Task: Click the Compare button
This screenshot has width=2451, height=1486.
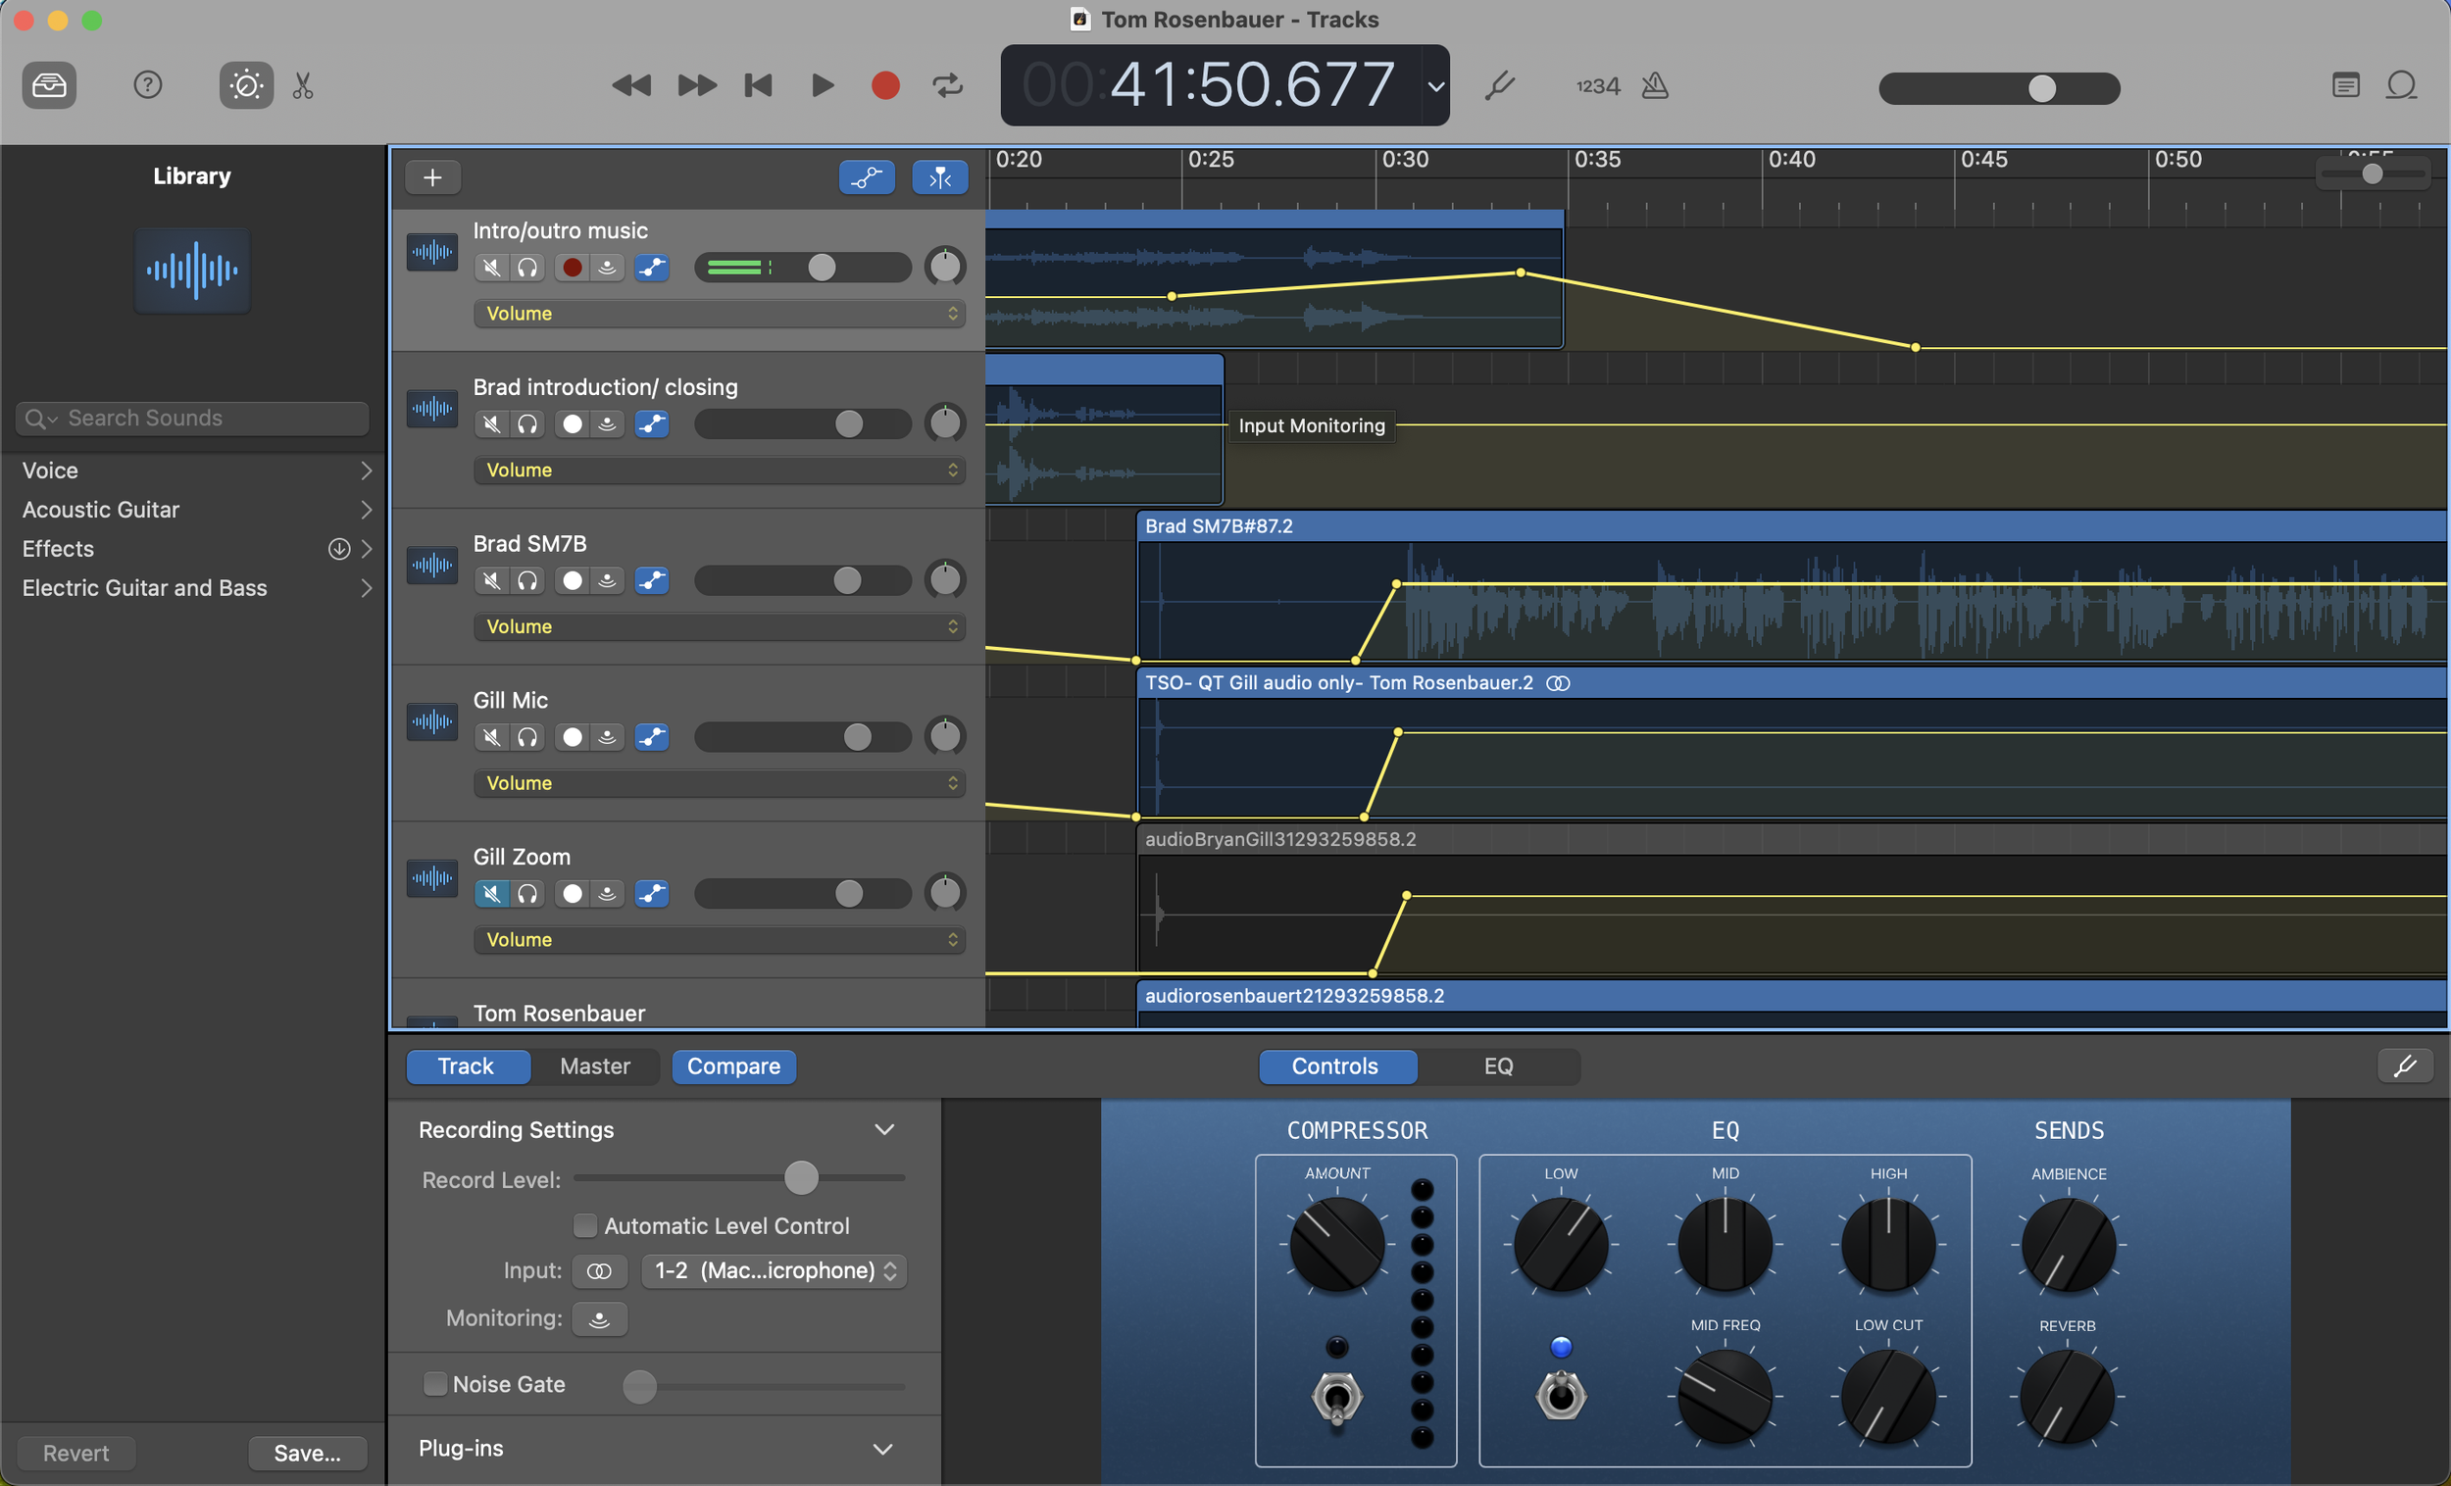Action: point(733,1066)
